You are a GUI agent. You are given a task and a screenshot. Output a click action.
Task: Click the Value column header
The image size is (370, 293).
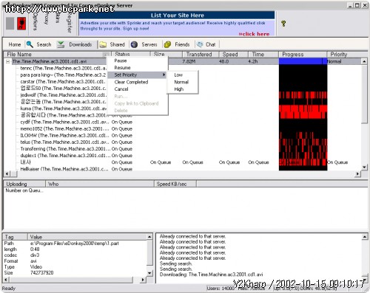[x=87, y=237]
